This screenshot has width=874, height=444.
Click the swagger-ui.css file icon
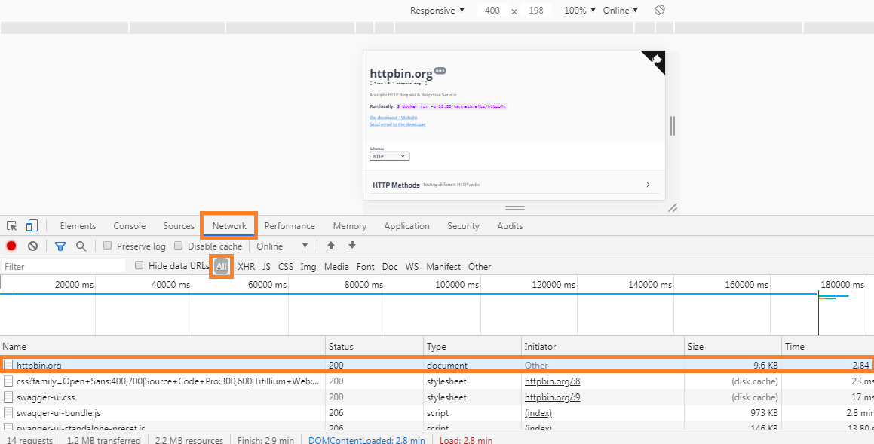[8, 397]
